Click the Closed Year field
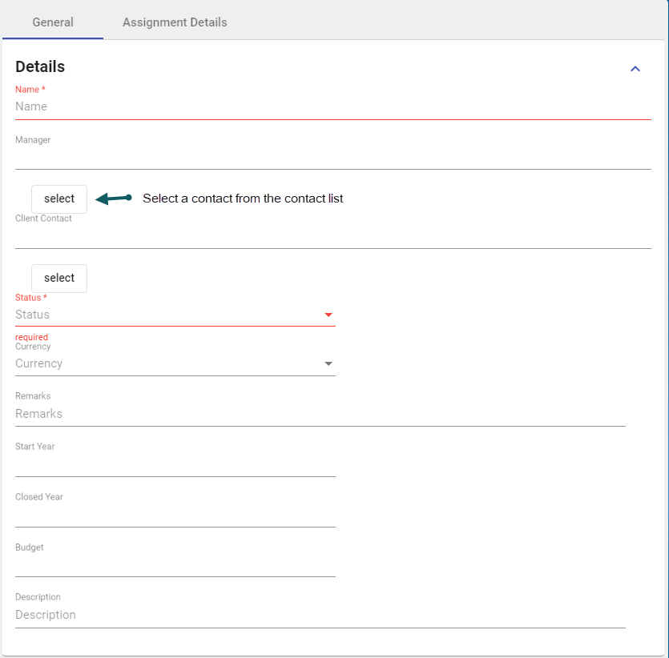The image size is (669, 658). coord(175,515)
